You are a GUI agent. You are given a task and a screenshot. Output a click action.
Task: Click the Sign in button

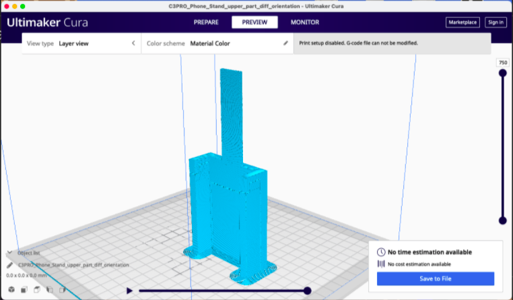point(495,22)
